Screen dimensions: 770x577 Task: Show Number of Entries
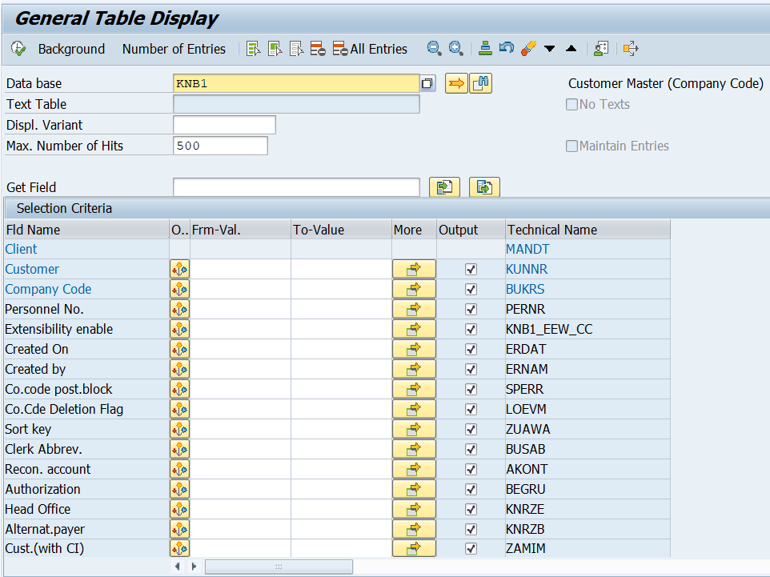tap(174, 49)
